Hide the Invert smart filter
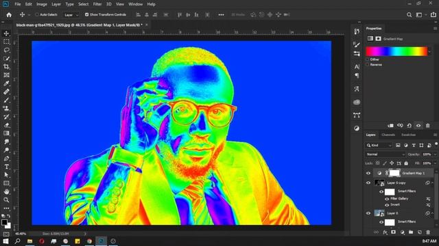439x246 pixels. [x=387, y=205]
